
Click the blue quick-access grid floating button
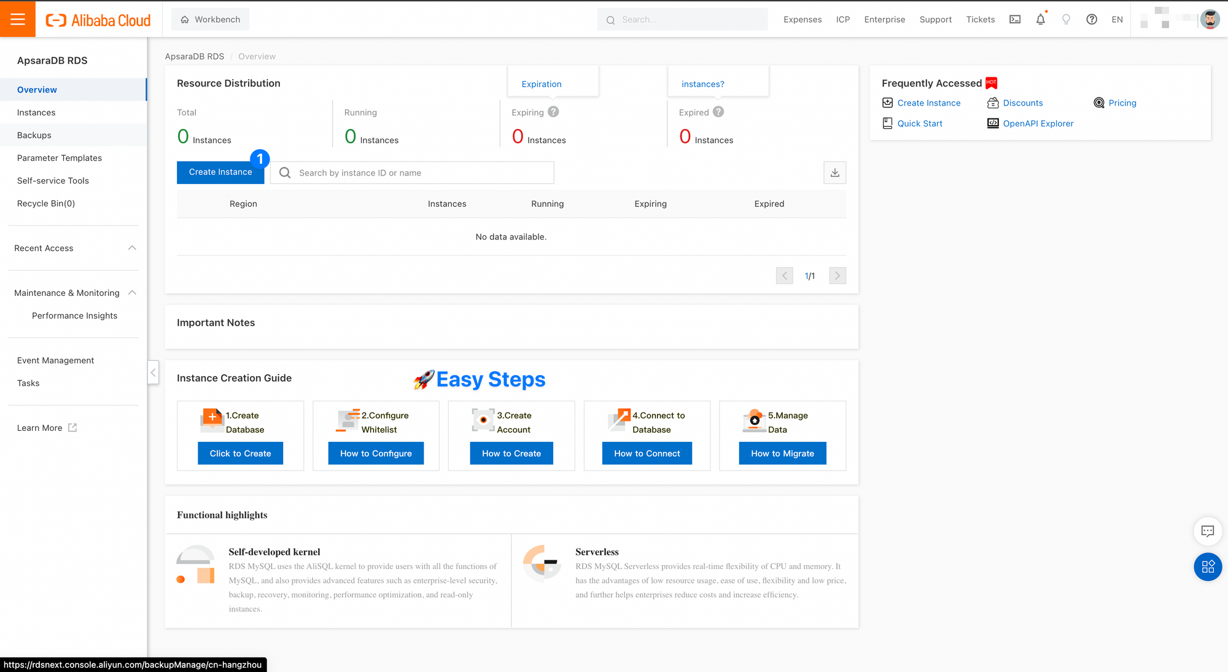point(1207,567)
